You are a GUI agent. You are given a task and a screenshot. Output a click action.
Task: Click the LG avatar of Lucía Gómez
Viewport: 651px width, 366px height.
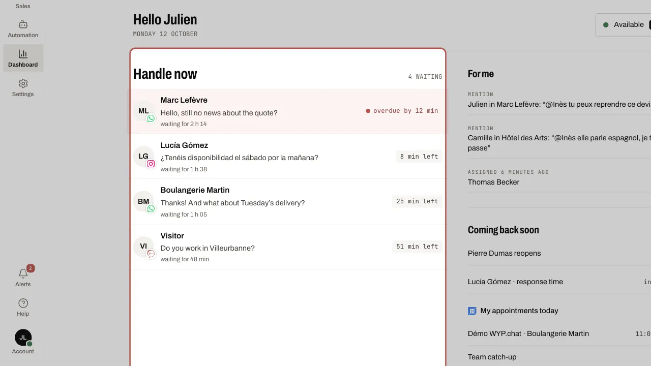pos(143,156)
